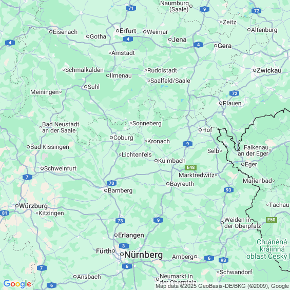
Task: Click the Hof town label
Action: 207,130
